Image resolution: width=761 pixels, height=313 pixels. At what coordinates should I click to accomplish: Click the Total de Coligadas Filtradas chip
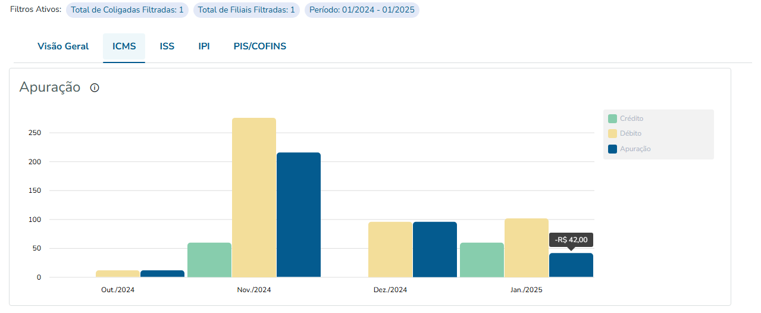pos(127,10)
